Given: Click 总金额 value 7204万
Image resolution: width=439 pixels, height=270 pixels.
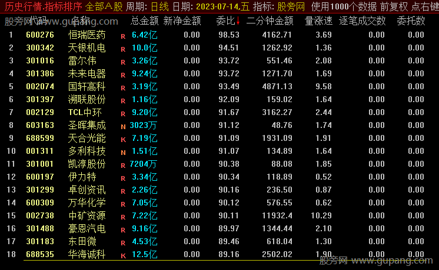Looking at the screenshot, I should pos(143,164).
